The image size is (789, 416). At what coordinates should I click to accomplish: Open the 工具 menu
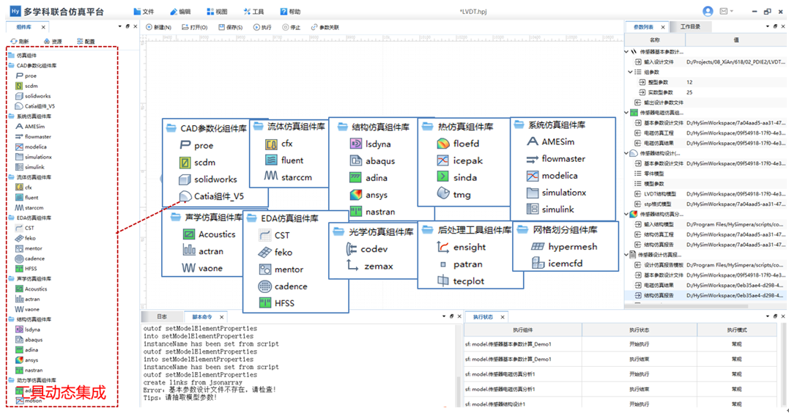tap(253, 12)
